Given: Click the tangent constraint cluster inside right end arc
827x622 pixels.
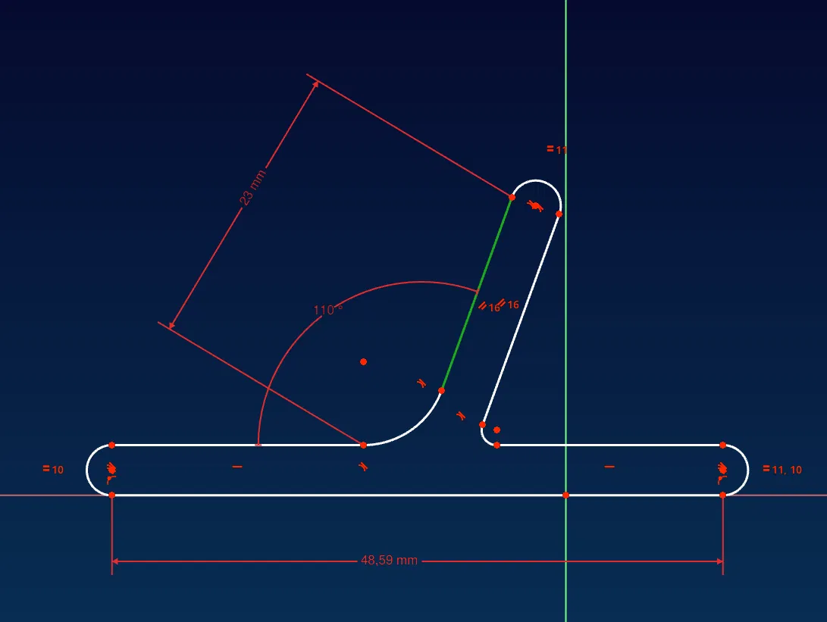Looking at the screenshot, I should 722,467.
